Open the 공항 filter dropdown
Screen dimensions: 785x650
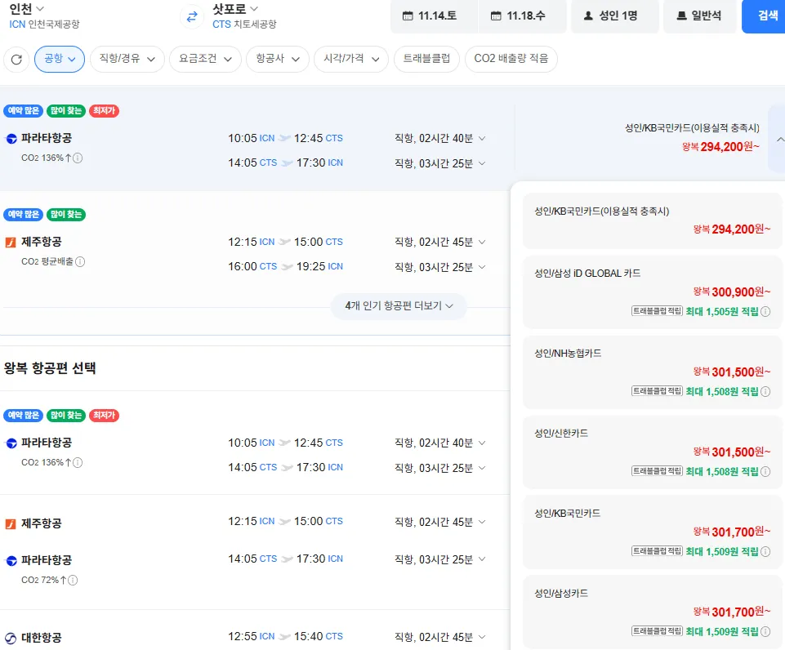coord(60,59)
